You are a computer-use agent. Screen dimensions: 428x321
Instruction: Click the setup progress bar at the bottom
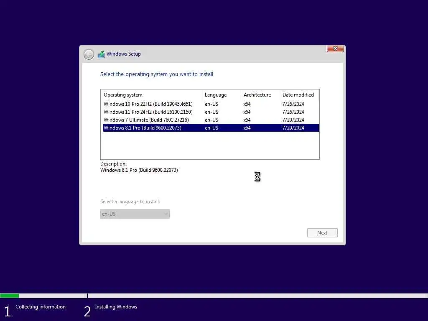pos(214,296)
